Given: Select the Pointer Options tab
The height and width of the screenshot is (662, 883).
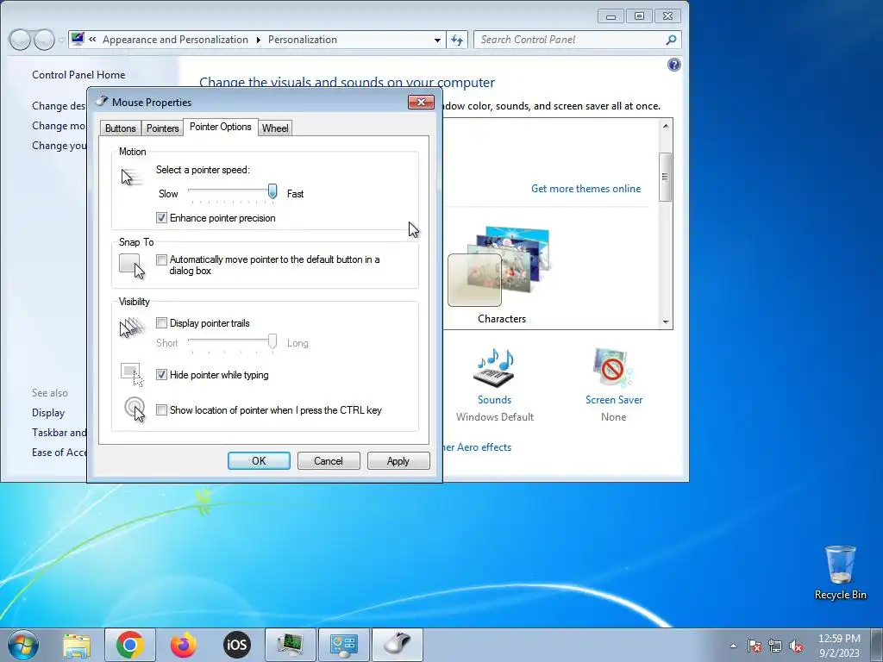Looking at the screenshot, I should (220, 128).
